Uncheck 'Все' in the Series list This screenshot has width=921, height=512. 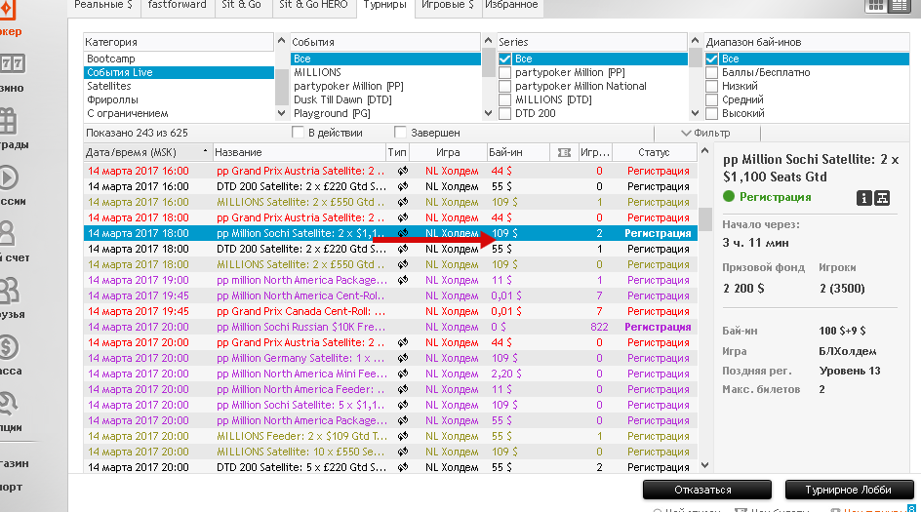click(504, 59)
